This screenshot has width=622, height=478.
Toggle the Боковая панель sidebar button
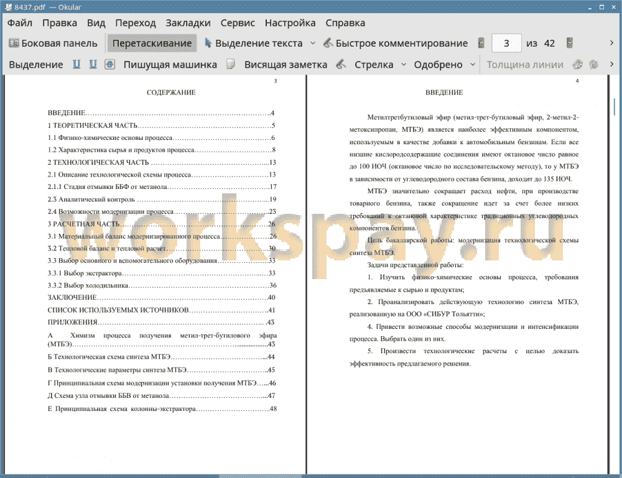(x=53, y=44)
